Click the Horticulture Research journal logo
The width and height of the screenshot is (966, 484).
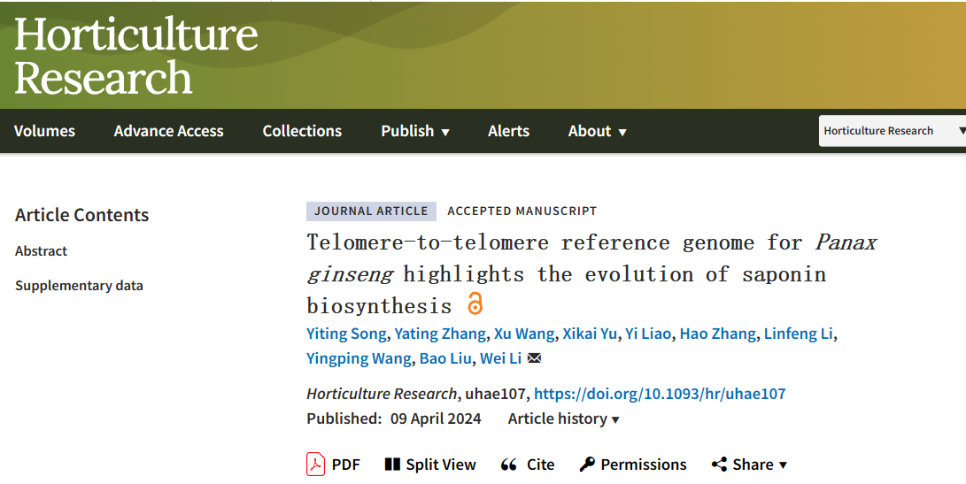coord(136,56)
